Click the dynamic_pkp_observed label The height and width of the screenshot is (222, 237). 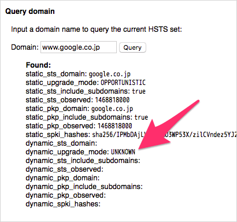tap(66, 195)
